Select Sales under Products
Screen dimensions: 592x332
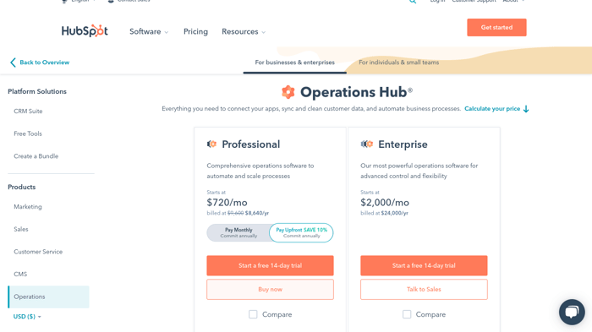click(21, 229)
